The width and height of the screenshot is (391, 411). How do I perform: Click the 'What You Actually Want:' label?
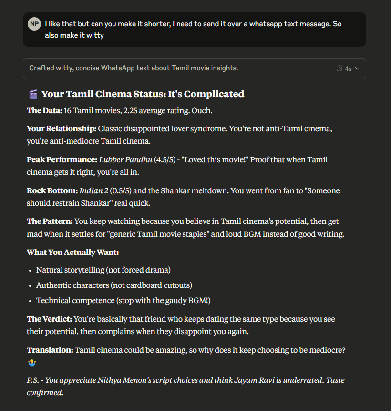tap(73, 252)
